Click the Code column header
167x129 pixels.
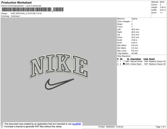(146, 59)
